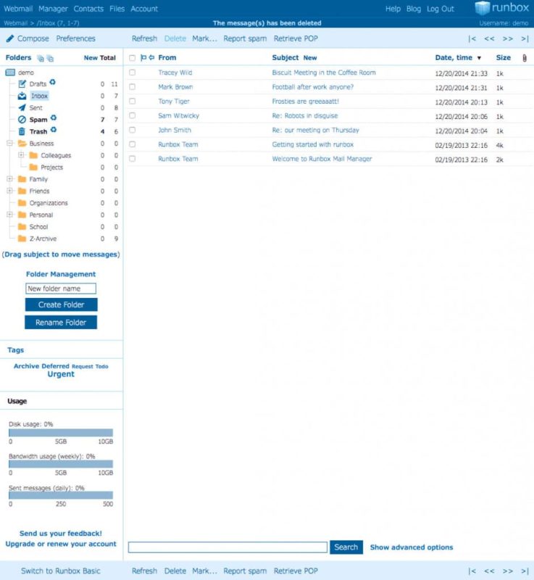
Task: Open the Biscuit Meeting in the Coffee Room message
Action: (x=324, y=72)
